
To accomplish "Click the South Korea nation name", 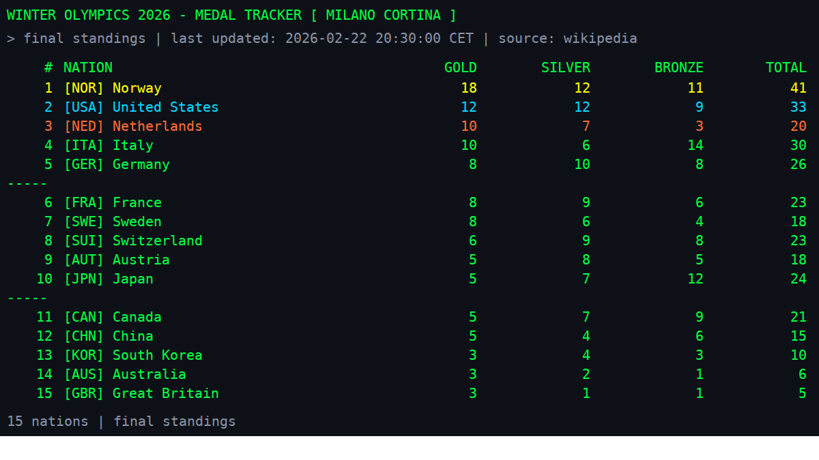I will [x=157, y=355].
